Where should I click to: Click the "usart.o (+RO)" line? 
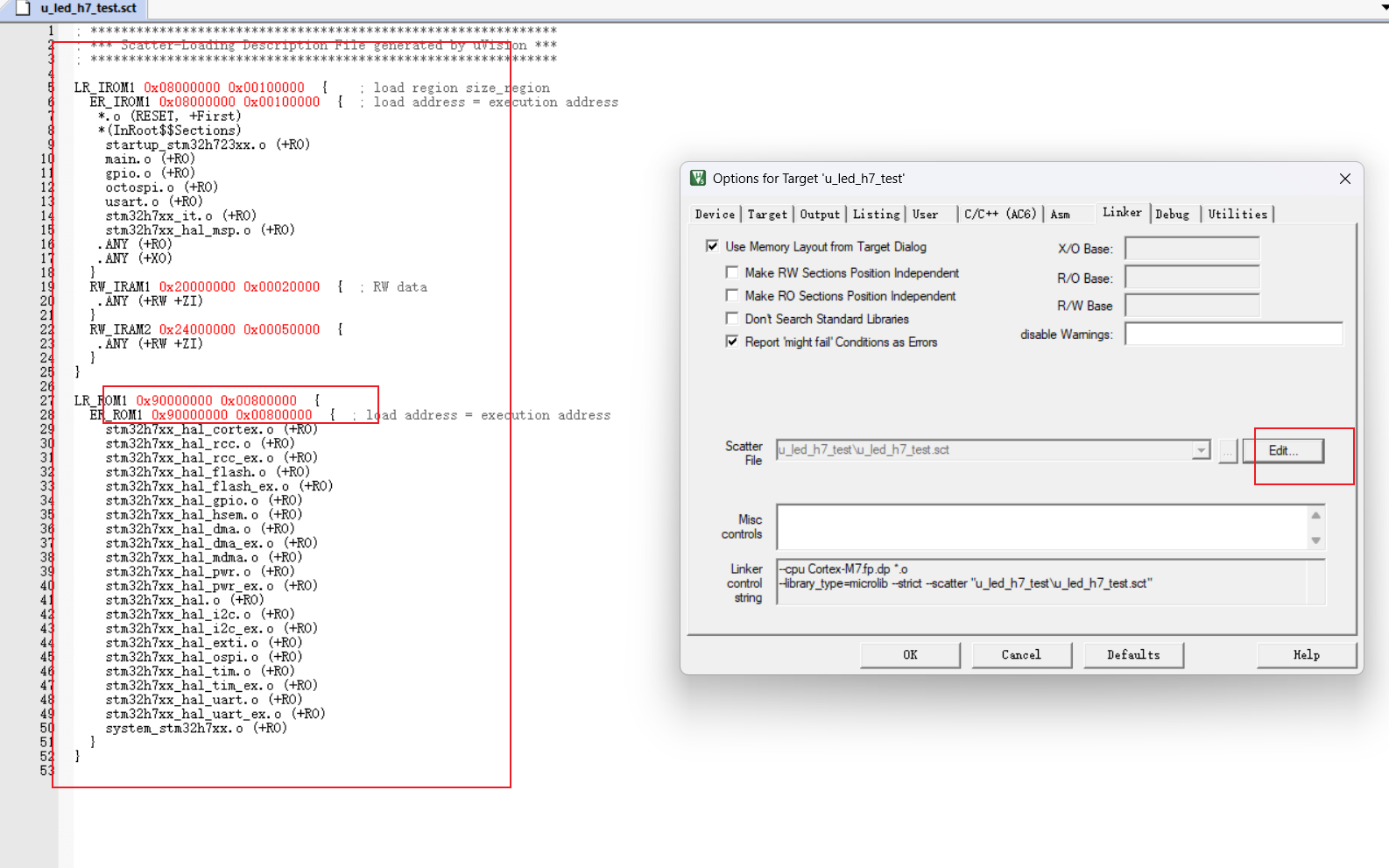[x=153, y=201]
